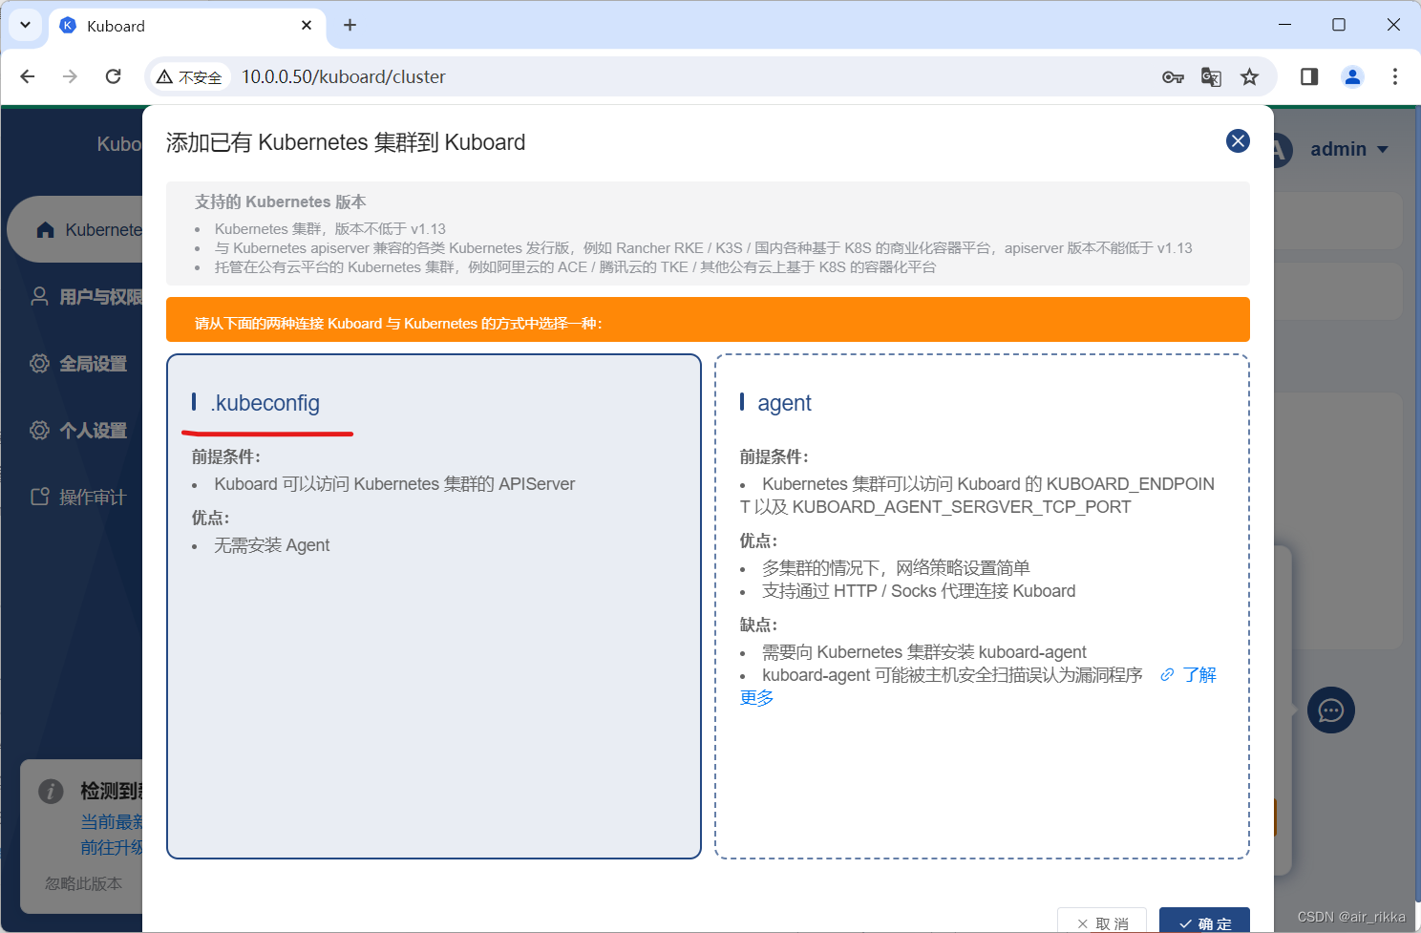This screenshot has width=1421, height=933.
Task: Click the 用户与权限 person icon
Action: coord(39,297)
